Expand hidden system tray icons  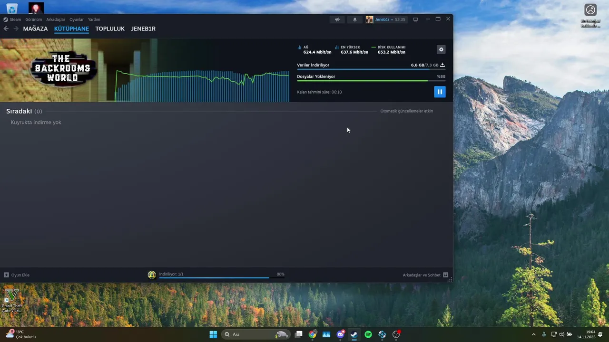pos(533,334)
